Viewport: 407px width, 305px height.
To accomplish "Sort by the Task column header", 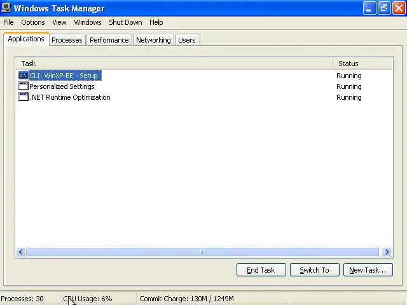I will click(174, 64).
